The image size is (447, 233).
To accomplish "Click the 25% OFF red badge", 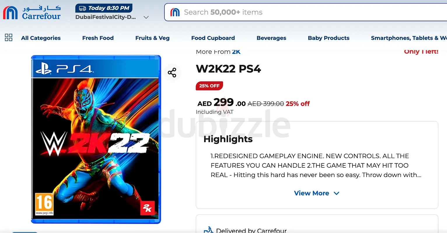I will (209, 86).
